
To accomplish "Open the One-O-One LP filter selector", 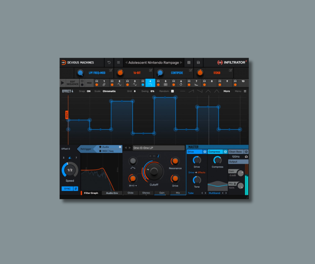I will [x=159, y=148].
